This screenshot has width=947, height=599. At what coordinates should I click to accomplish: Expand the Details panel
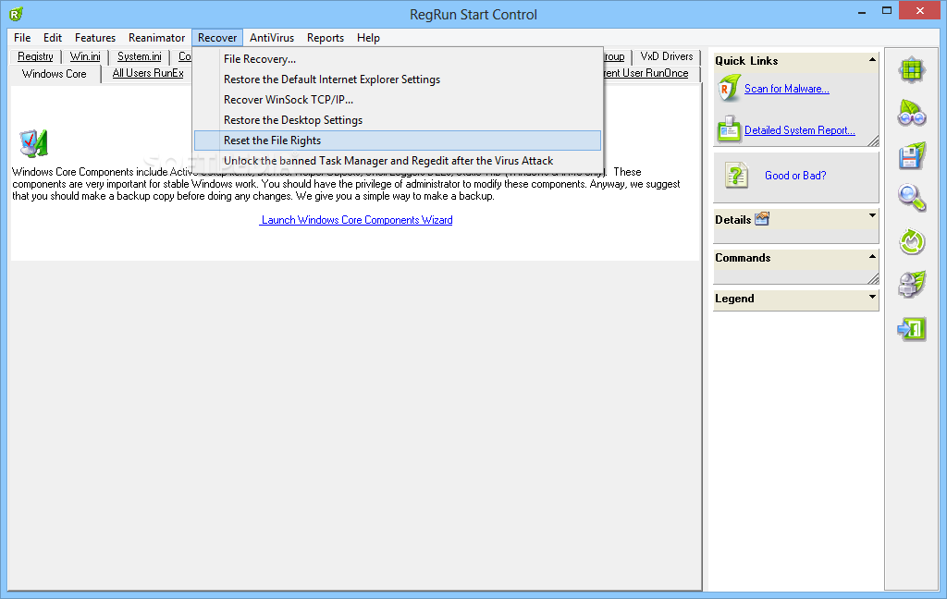[872, 215]
